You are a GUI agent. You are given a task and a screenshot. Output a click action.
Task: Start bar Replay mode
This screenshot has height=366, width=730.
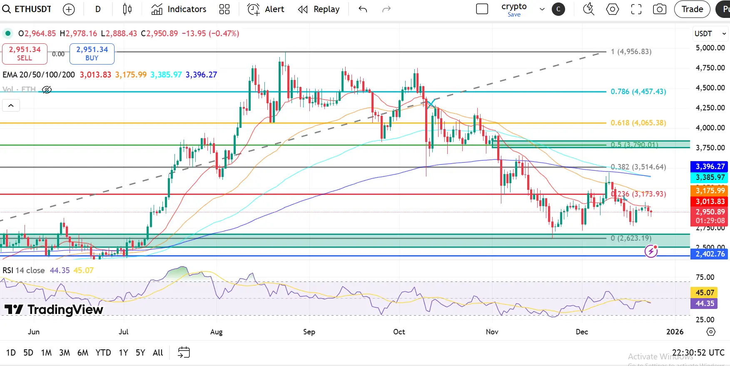pyautogui.click(x=319, y=9)
